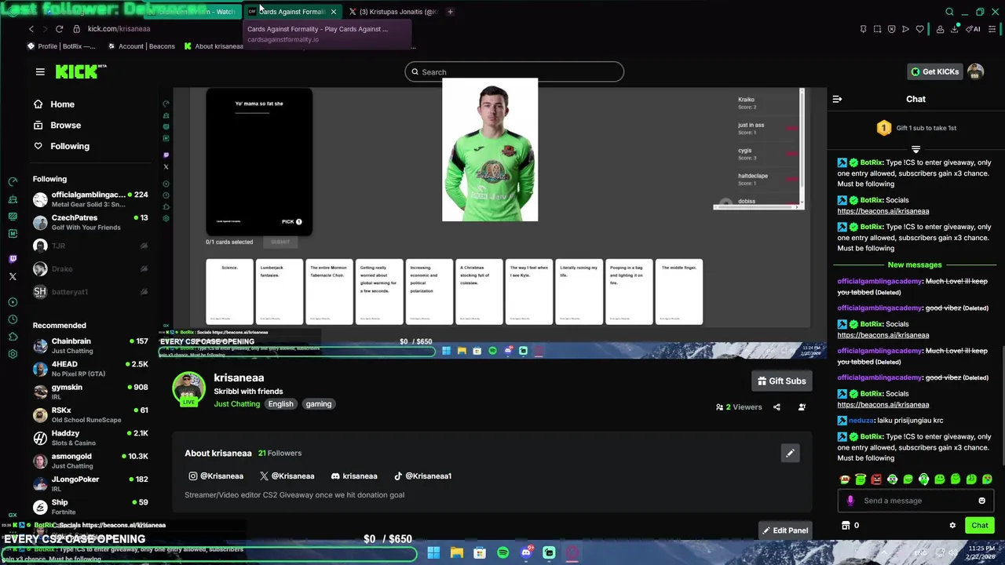The width and height of the screenshot is (1005, 565).
Task: Open chat settings gear
Action: tap(952, 525)
